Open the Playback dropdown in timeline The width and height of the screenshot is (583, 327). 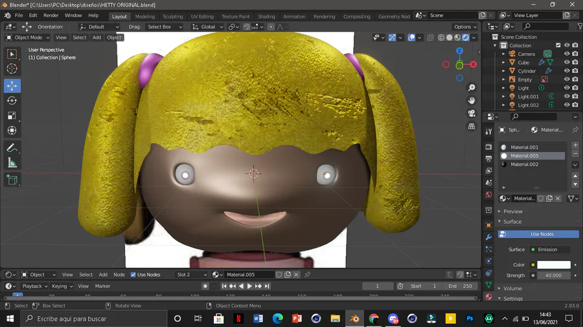35,286
